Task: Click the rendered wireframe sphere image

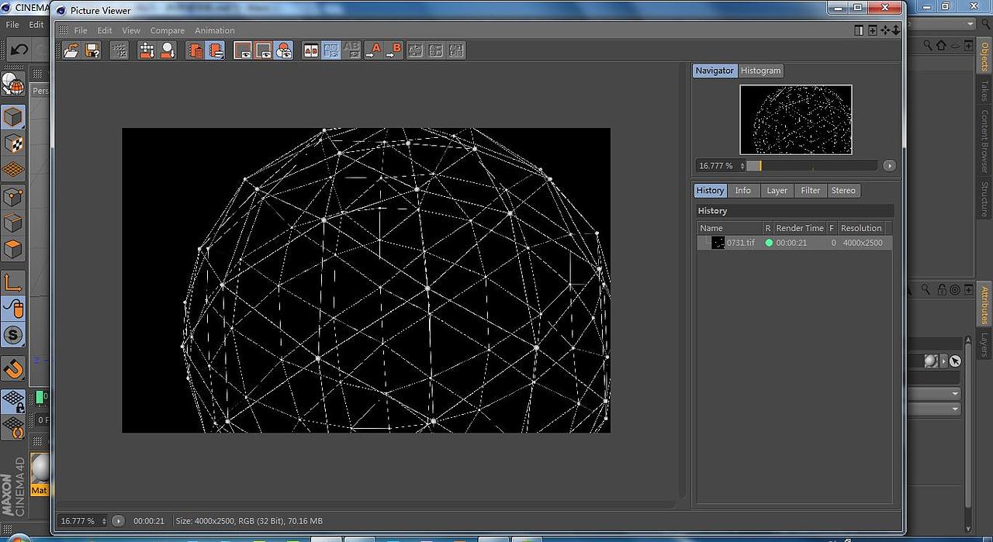Action: [366, 281]
